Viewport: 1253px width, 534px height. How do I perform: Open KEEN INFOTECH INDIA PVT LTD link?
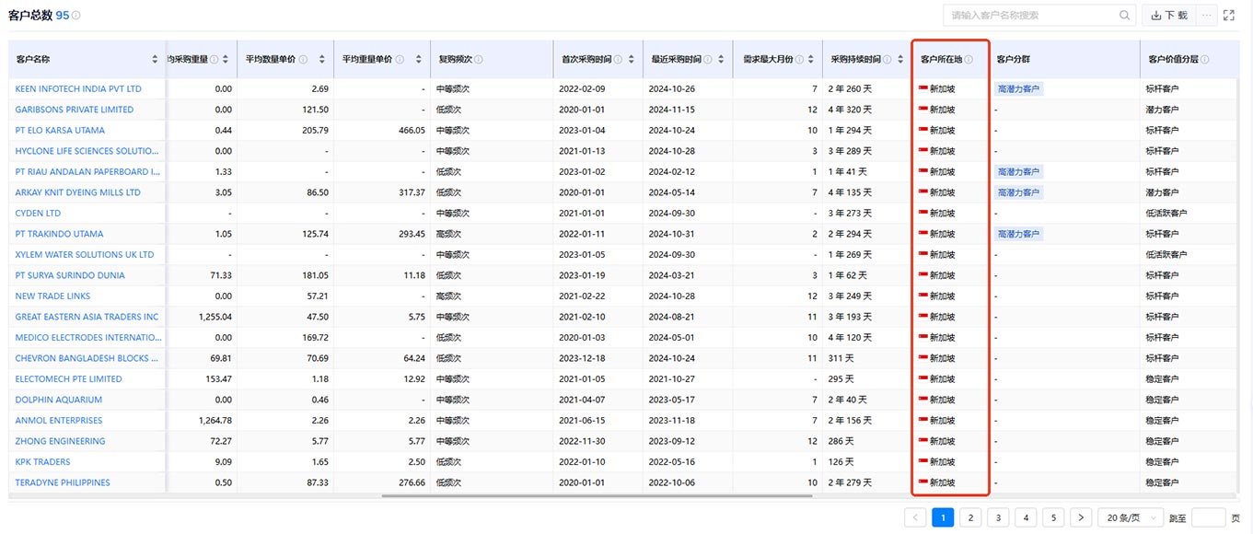click(x=78, y=89)
